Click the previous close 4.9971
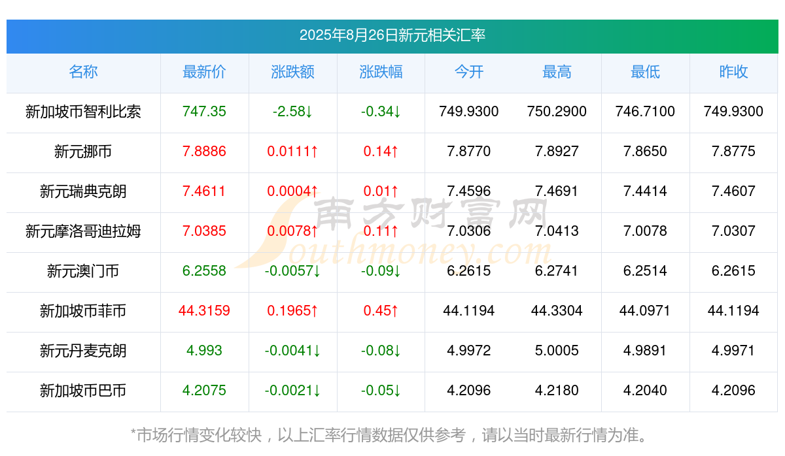The image size is (785, 456). tap(733, 351)
